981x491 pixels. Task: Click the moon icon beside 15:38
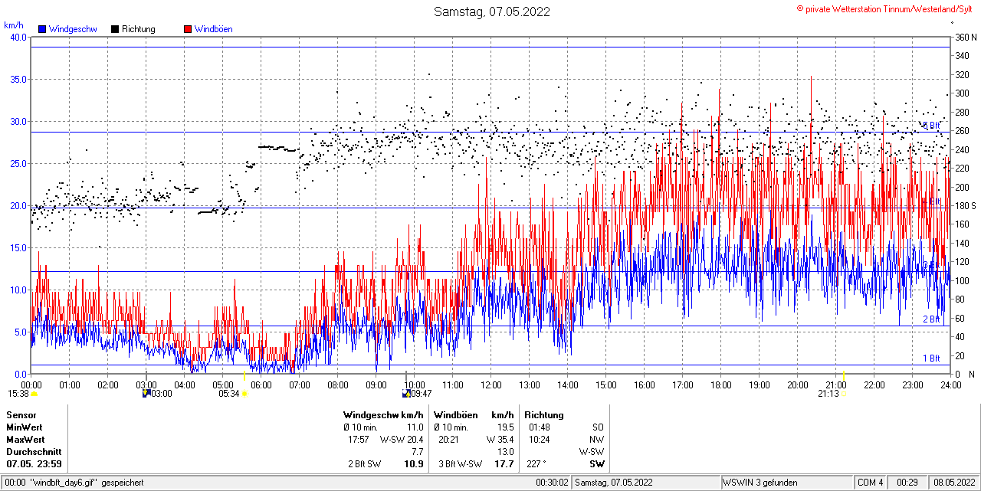[34, 394]
